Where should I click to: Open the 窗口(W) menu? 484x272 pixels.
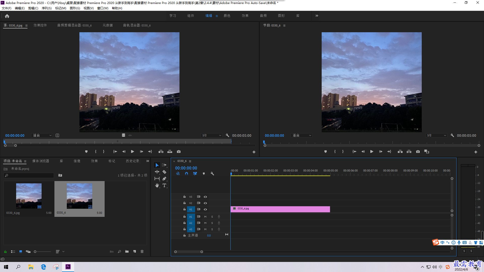(x=103, y=8)
